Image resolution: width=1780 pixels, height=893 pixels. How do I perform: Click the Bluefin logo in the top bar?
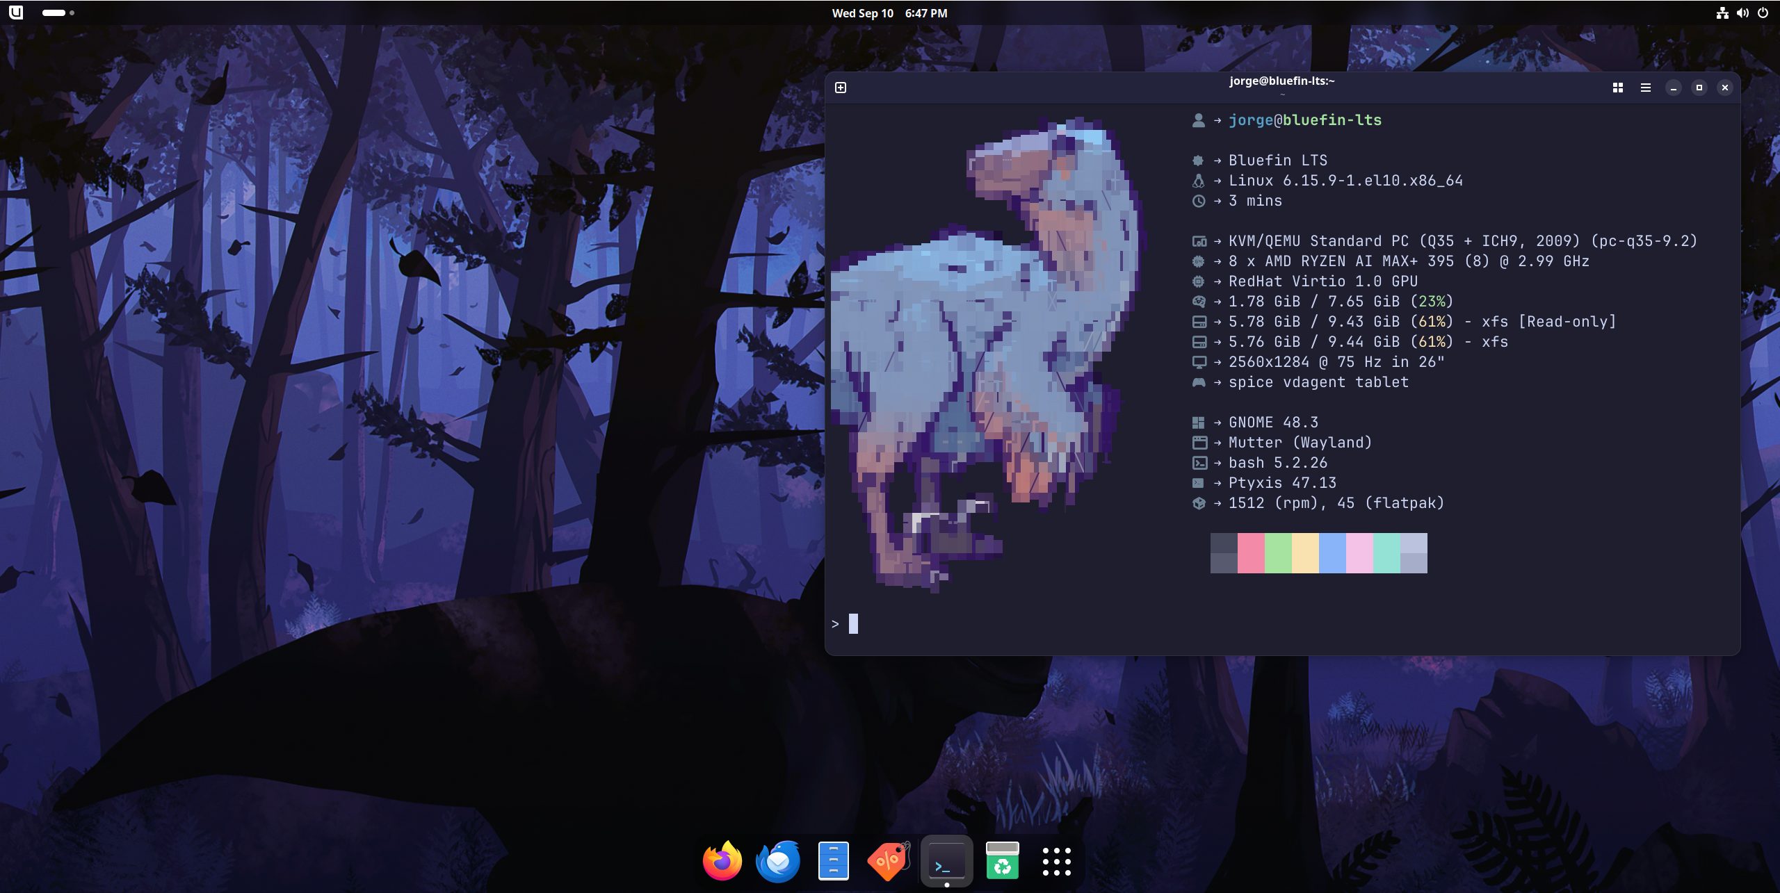[x=16, y=13]
